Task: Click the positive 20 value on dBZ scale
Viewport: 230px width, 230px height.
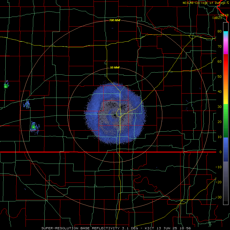Action: click(220, 122)
